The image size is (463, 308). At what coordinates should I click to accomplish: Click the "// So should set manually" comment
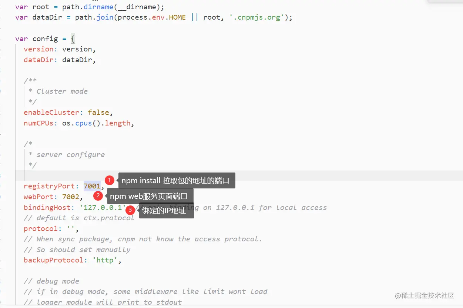point(77,250)
